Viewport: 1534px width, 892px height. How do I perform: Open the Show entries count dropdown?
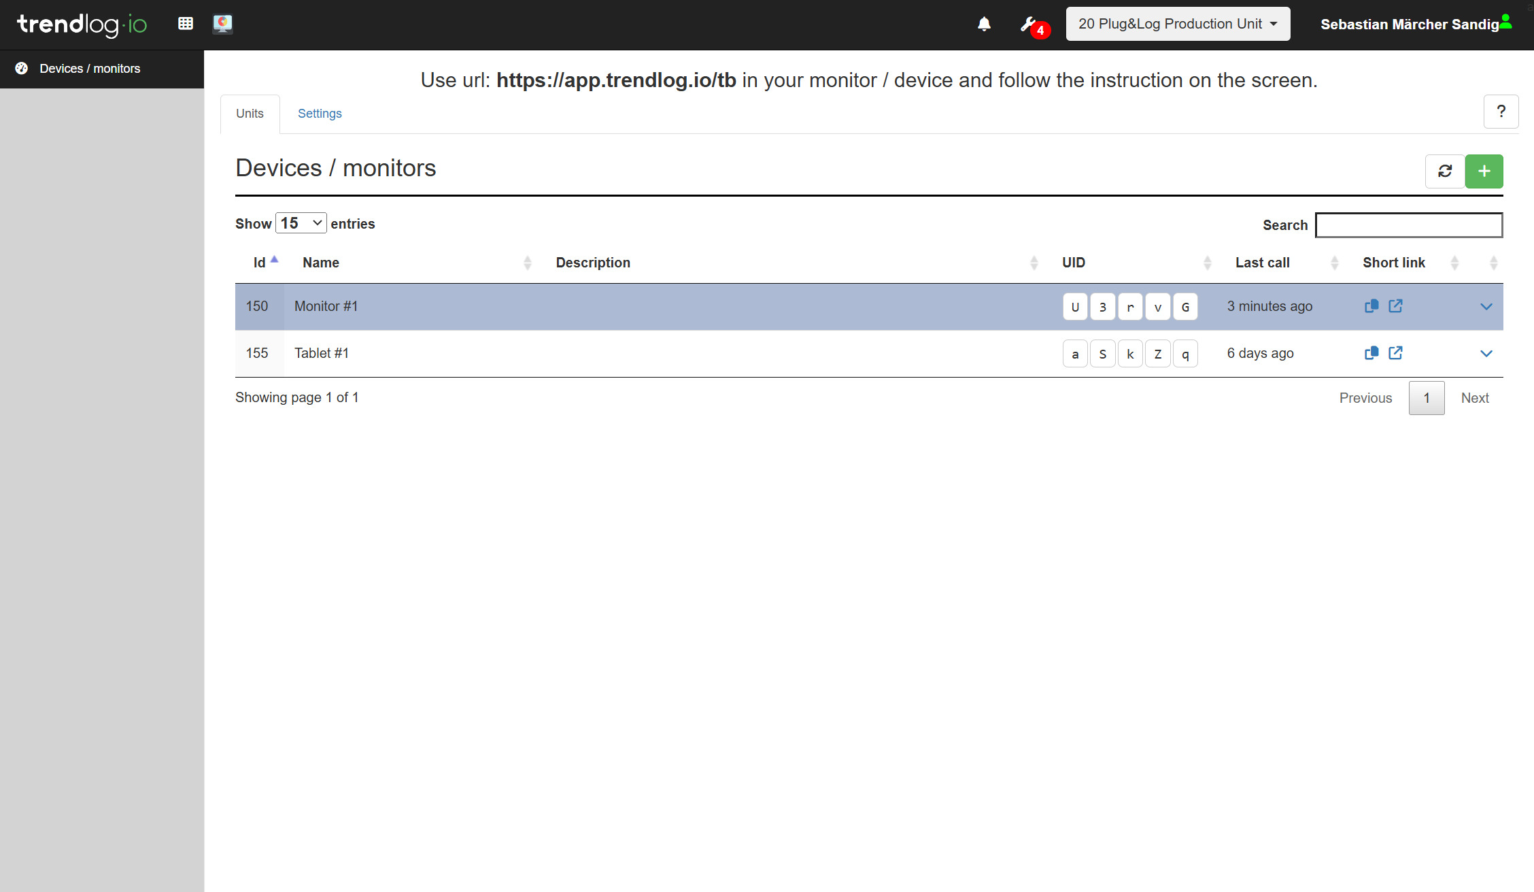[301, 223]
